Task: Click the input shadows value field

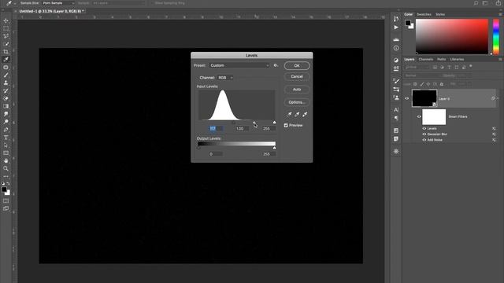Action: (x=215, y=129)
